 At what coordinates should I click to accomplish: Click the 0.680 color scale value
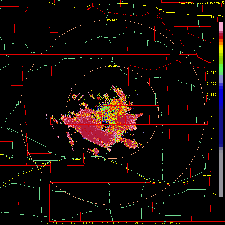click(212, 95)
